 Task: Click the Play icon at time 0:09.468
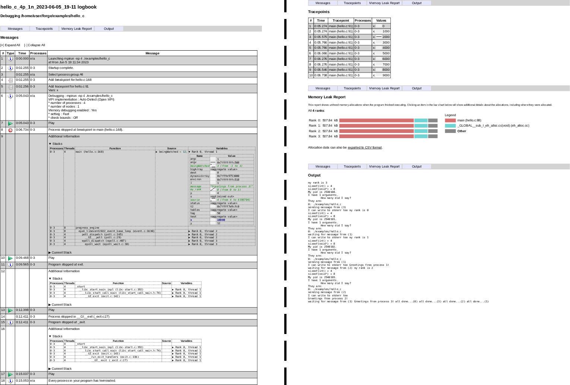coord(10,258)
